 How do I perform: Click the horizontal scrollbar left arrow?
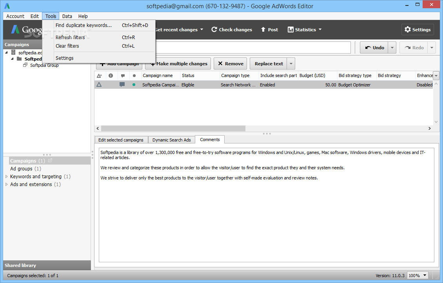pos(98,129)
